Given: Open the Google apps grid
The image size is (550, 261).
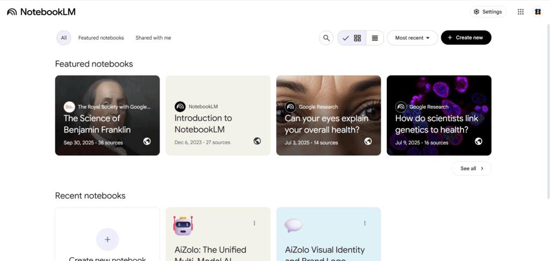Looking at the screenshot, I should [x=520, y=12].
